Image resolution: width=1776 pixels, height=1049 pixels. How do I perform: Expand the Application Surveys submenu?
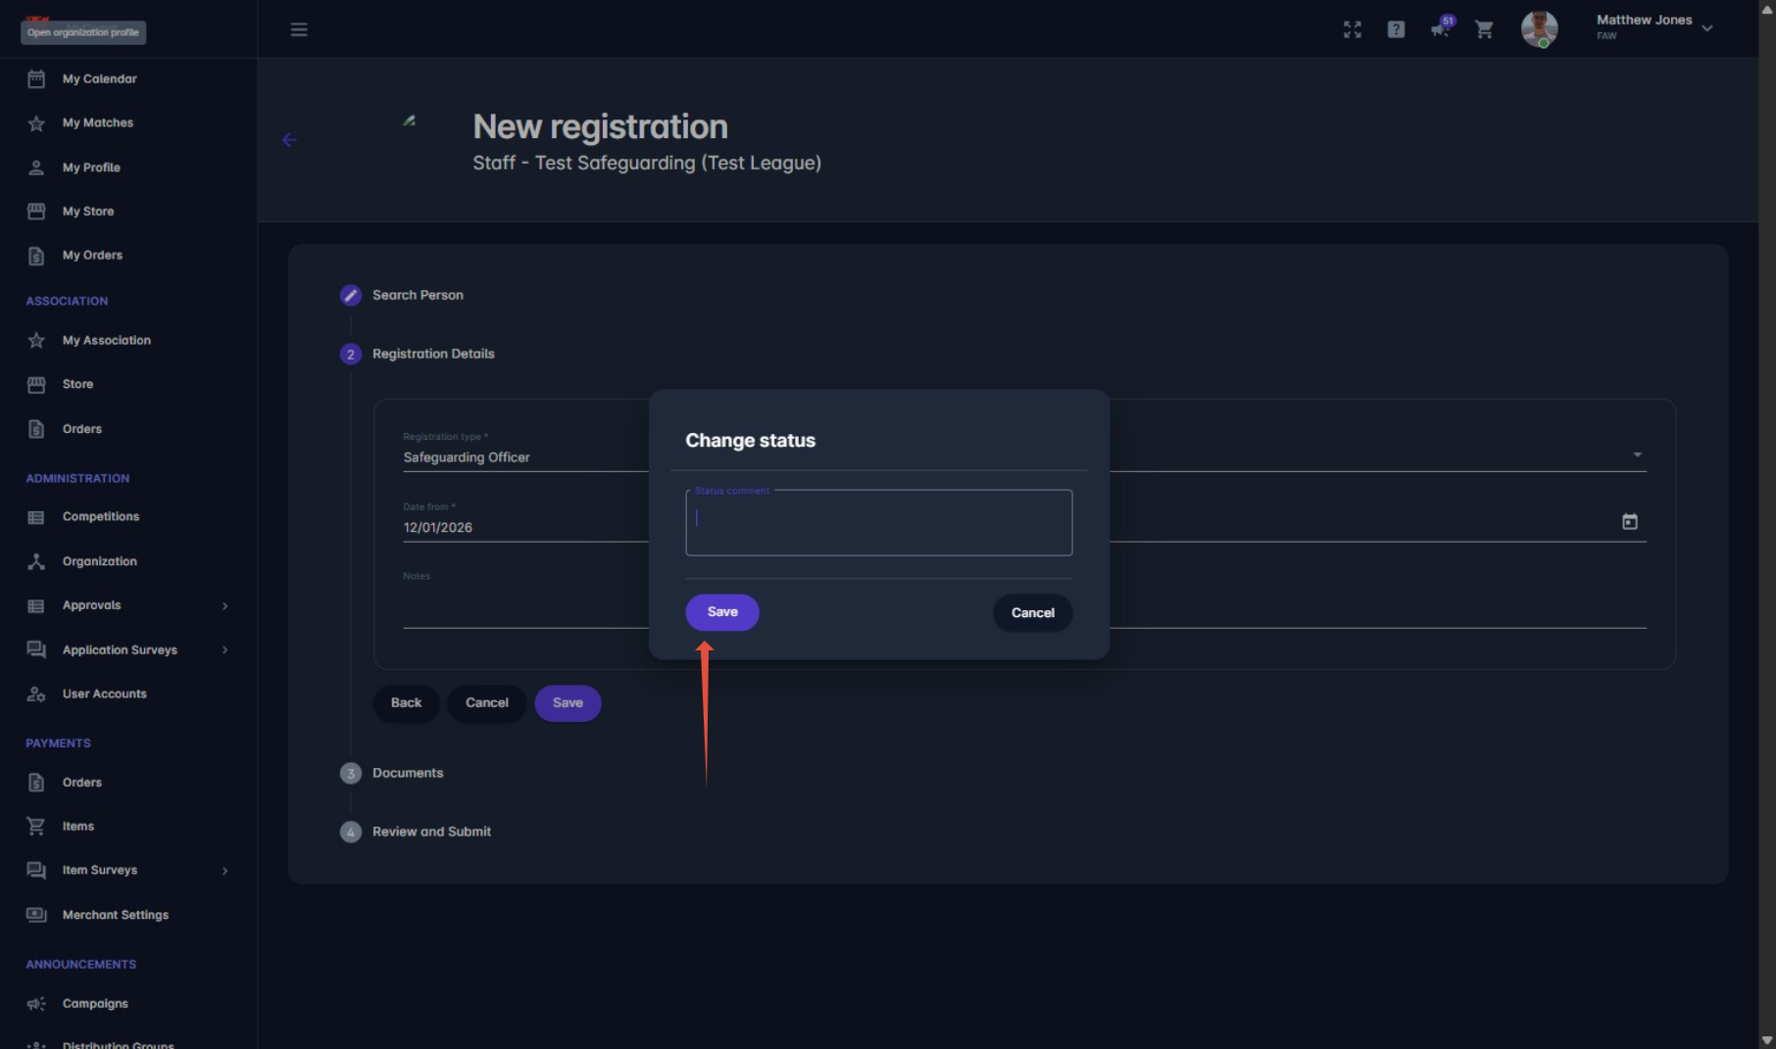coord(225,650)
